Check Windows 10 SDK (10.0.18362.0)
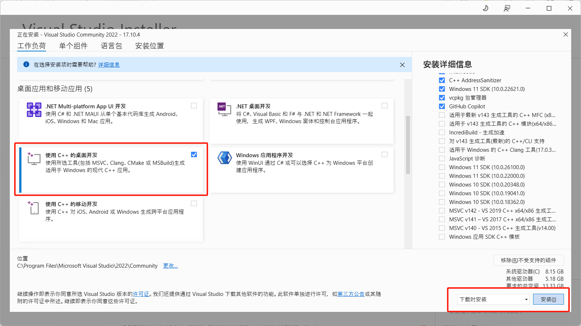The width and height of the screenshot is (581, 326). click(x=442, y=202)
